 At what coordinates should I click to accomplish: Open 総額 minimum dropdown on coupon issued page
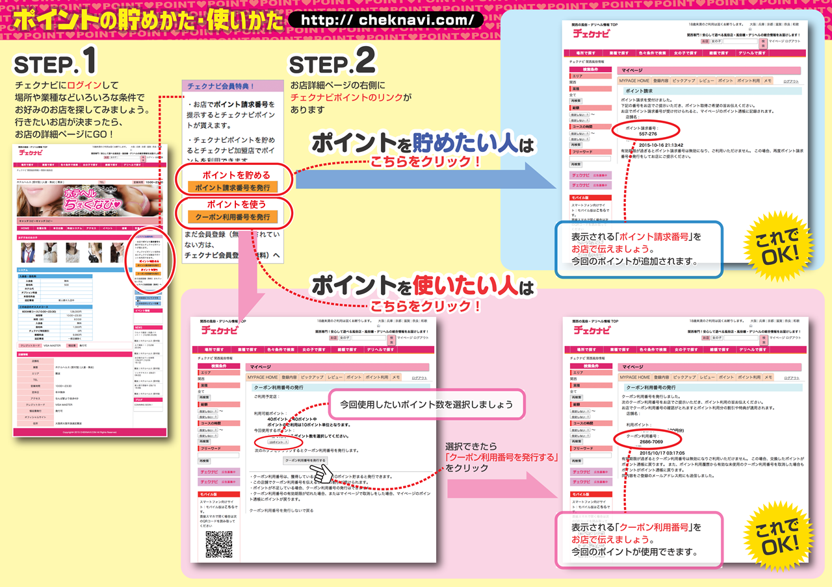[x=580, y=411]
